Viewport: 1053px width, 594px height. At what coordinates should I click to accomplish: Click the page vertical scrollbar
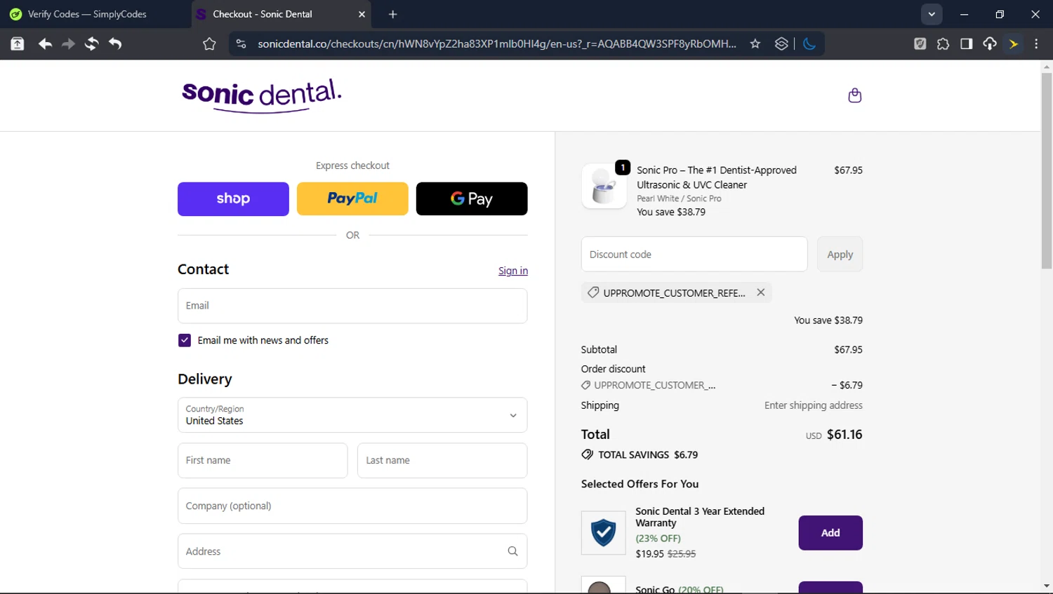coord(1047,171)
